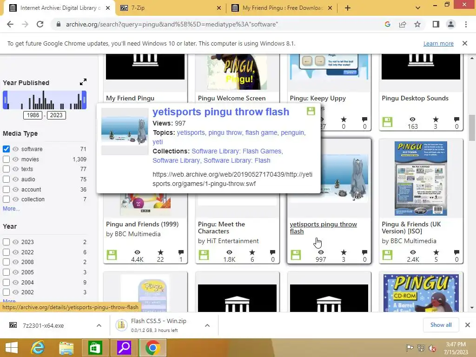Viewport: 476px width, 357px height.
Task: Open Pingu: Meet the Characters item
Action: (221, 228)
